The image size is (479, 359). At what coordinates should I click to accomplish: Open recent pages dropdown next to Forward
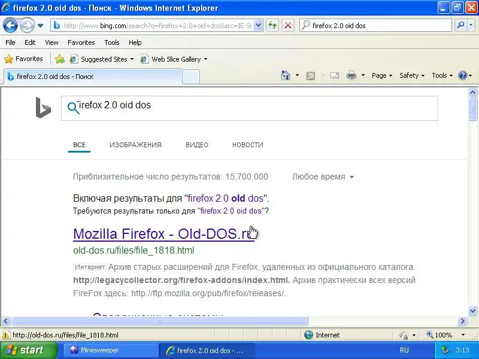(40, 26)
